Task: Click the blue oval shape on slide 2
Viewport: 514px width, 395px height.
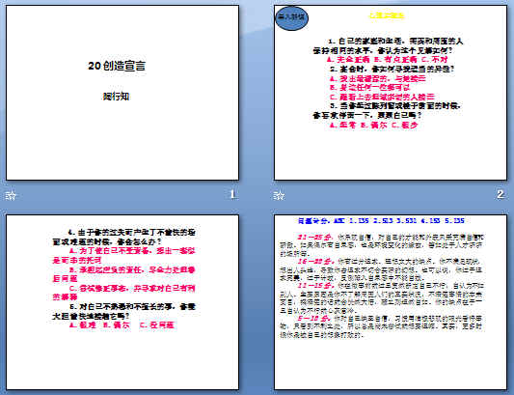Action: click(291, 17)
